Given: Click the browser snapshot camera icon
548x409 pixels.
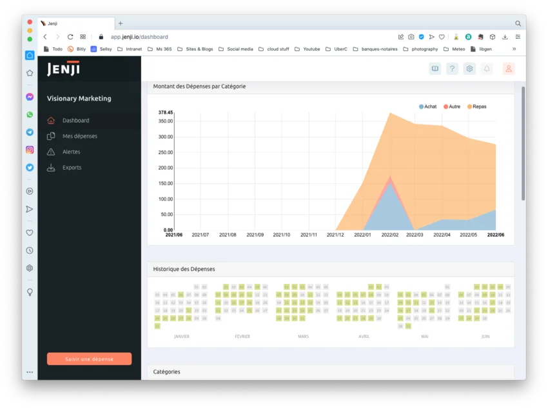Looking at the screenshot, I should 411,37.
